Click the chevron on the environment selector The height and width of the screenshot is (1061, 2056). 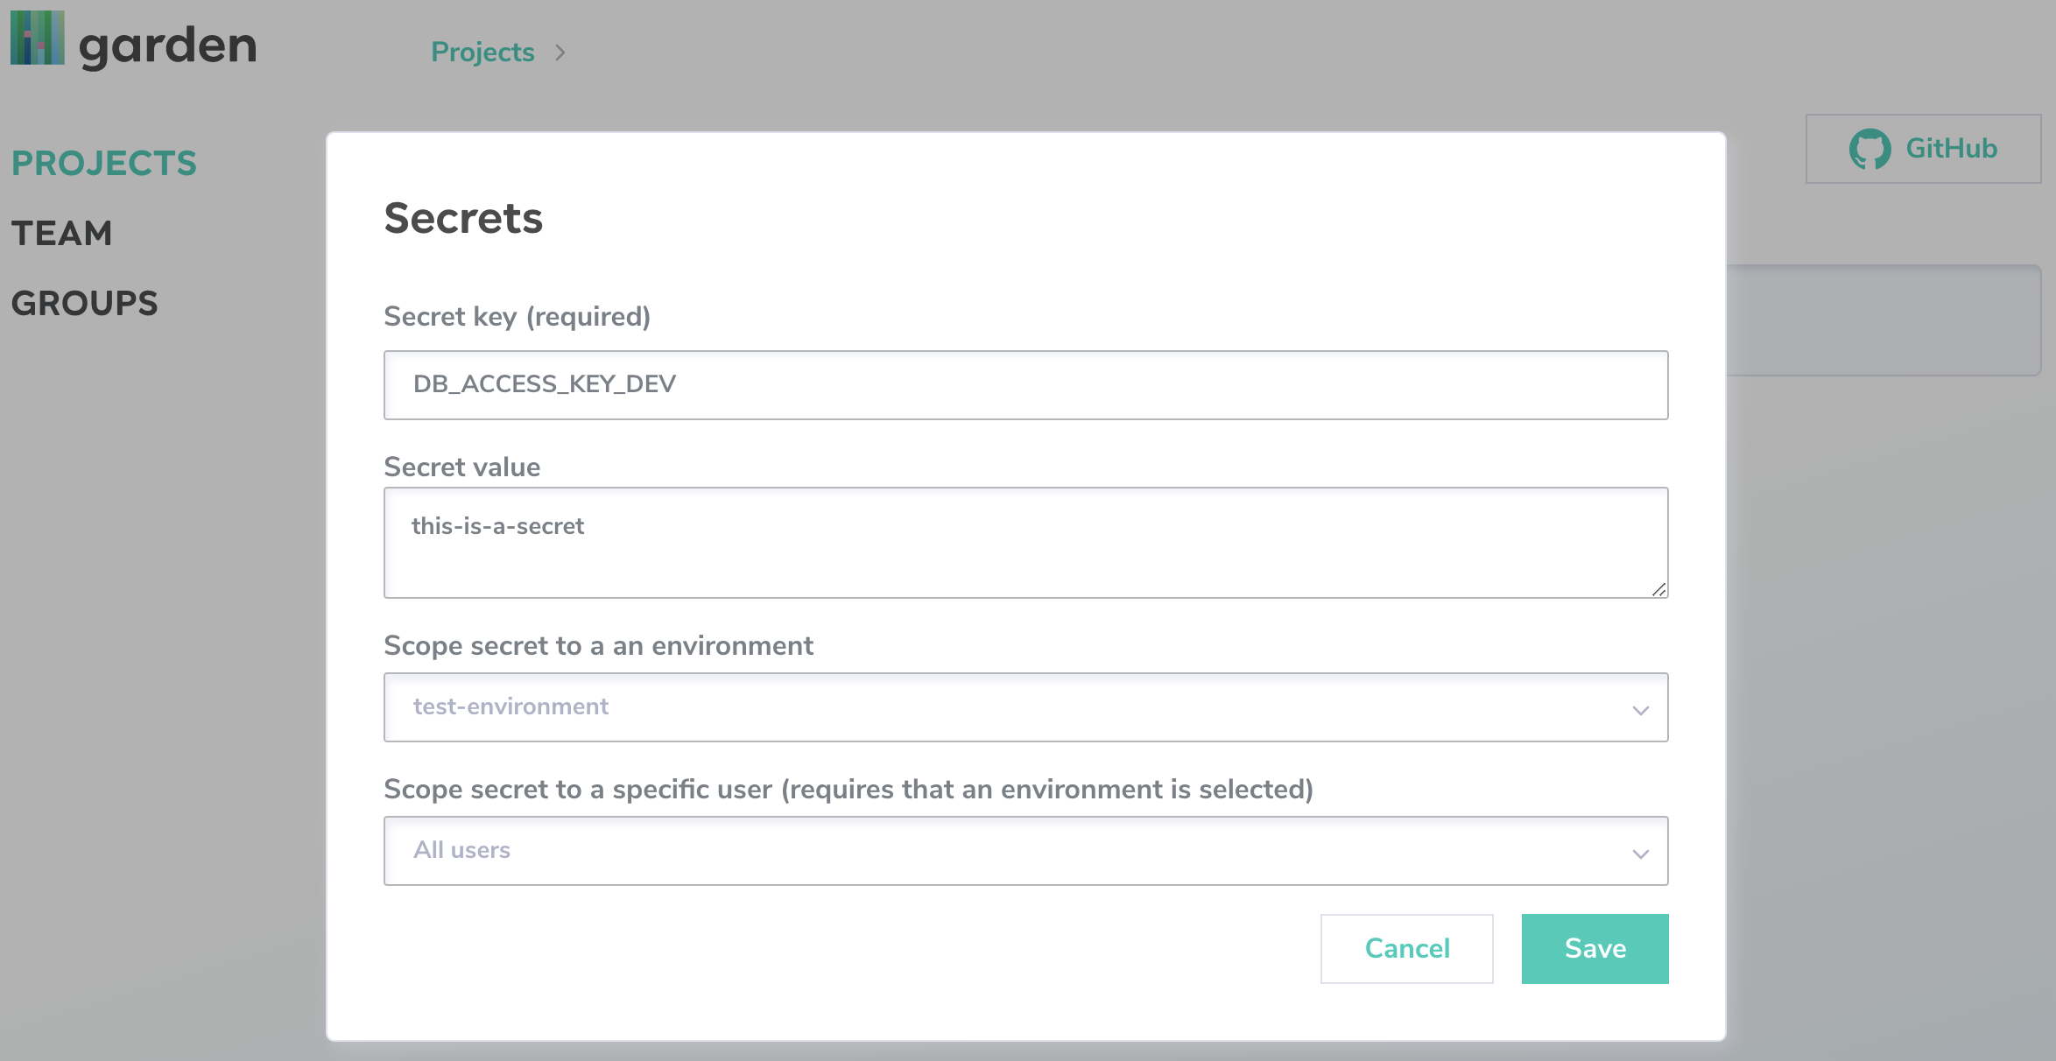tap(1641, 709)
